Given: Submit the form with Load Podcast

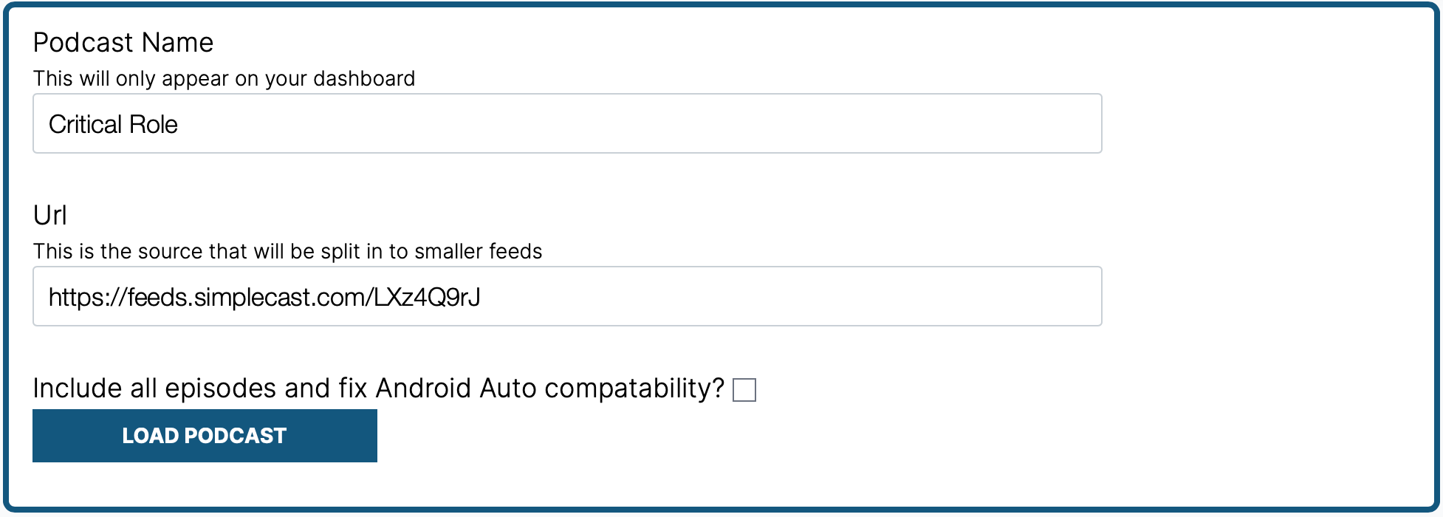Looking at the screenshot, I should pyautogui.click(x=205, y=436).
